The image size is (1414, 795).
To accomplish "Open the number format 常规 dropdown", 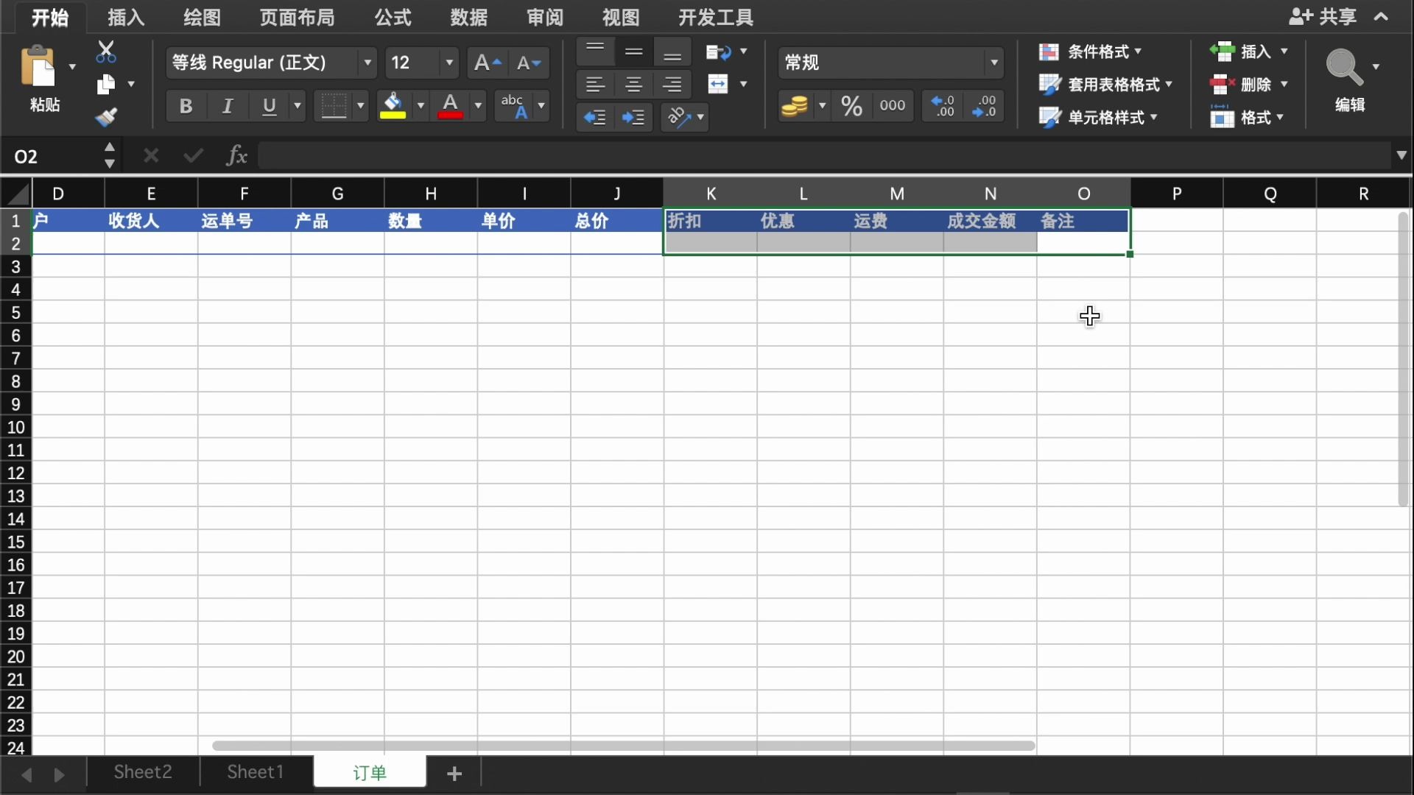I will click(994, 63).
